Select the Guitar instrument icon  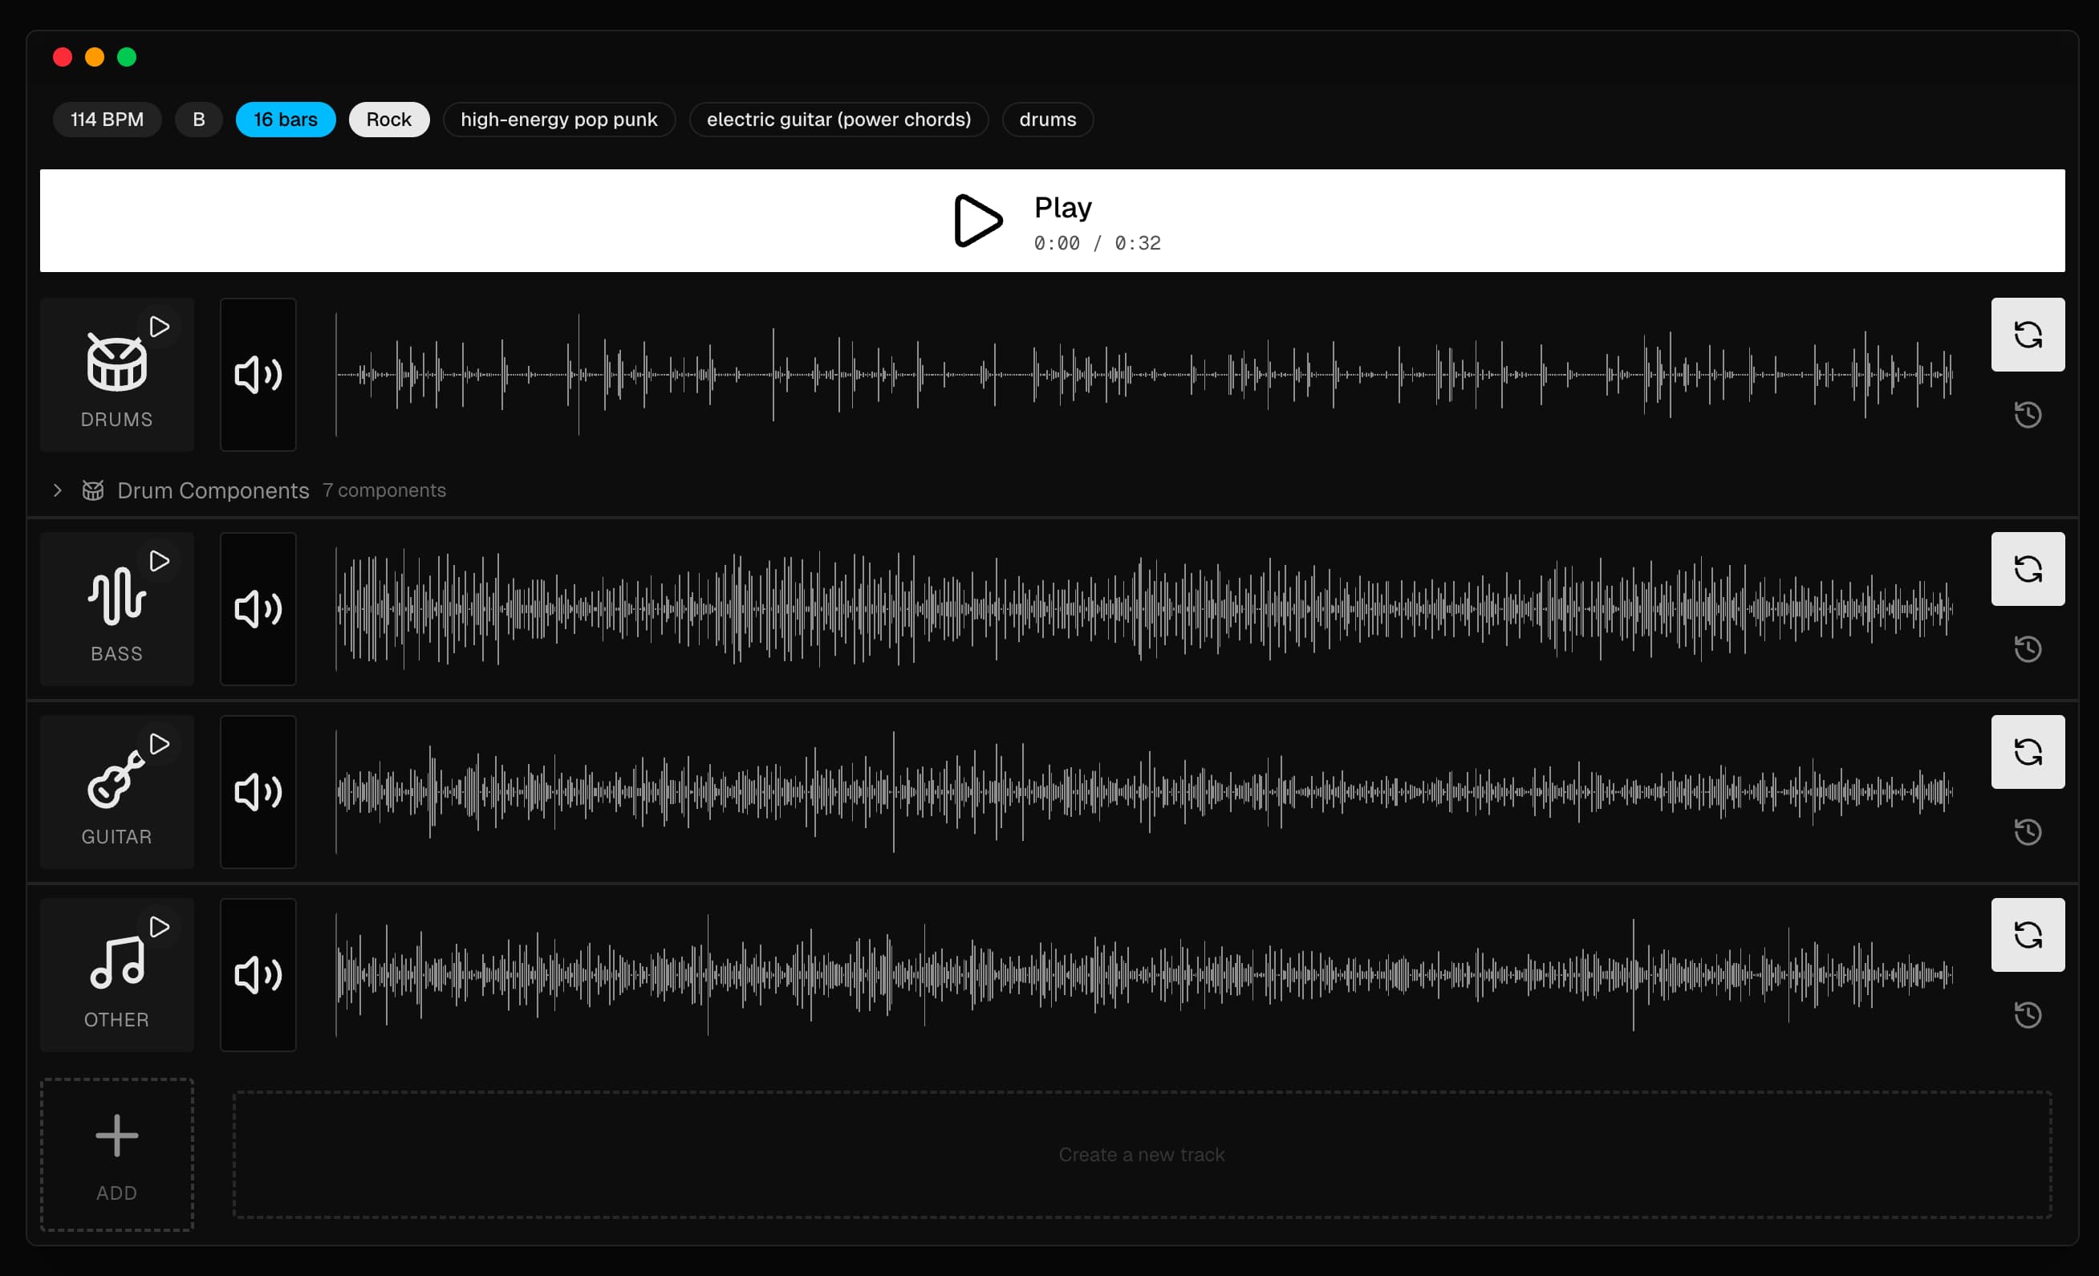[x=116, y=778]
